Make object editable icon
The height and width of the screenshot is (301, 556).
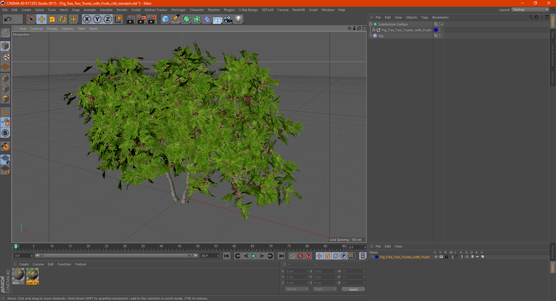pyautogui.click(x=5, y=33)
